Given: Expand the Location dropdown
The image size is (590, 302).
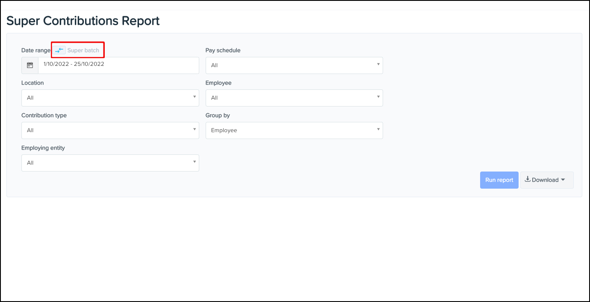Looking at the screenshot, I should pos(110,98).
